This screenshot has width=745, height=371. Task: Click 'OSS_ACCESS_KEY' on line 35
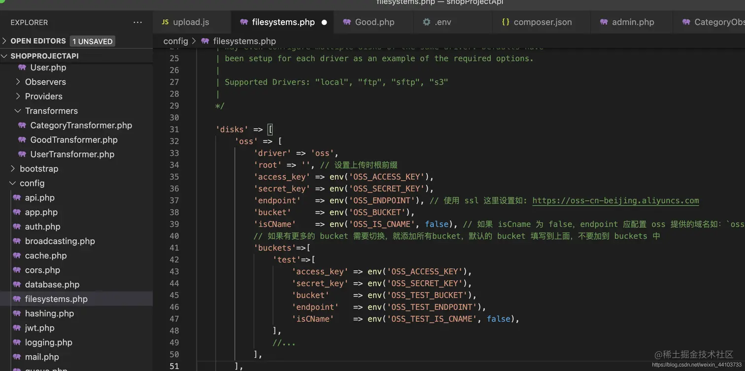pyautogui.click(x=387, y=177)
